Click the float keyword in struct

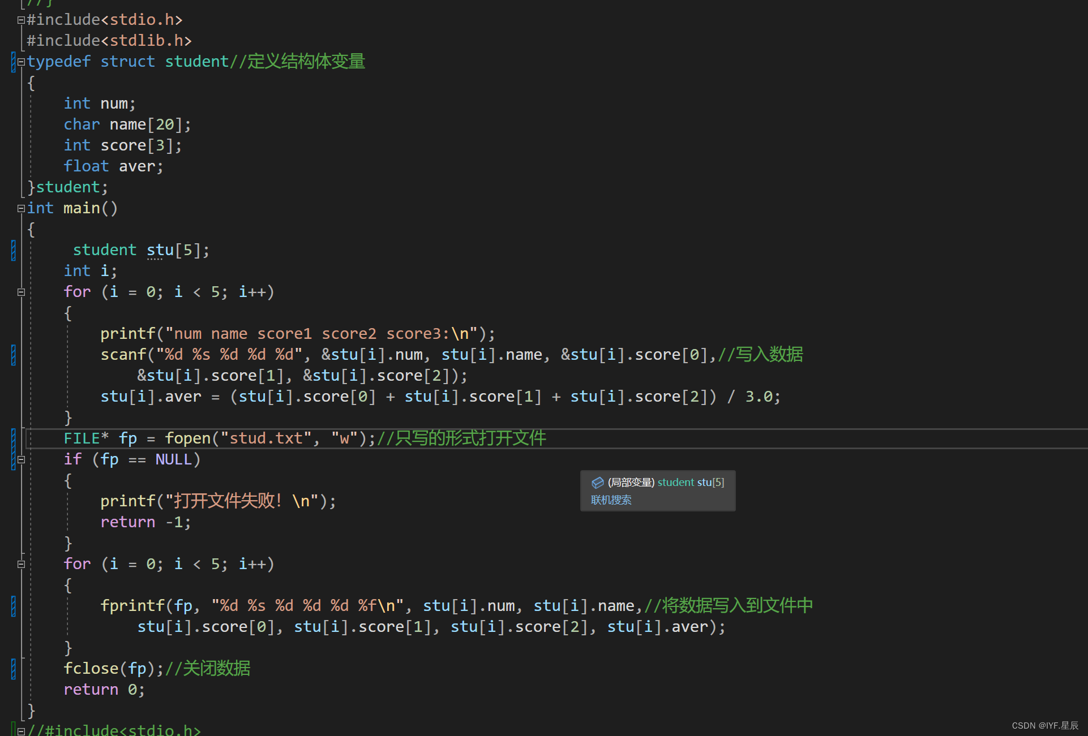(86, 166)
